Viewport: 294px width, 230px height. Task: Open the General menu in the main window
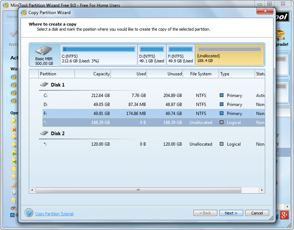[x=12, y=17]
